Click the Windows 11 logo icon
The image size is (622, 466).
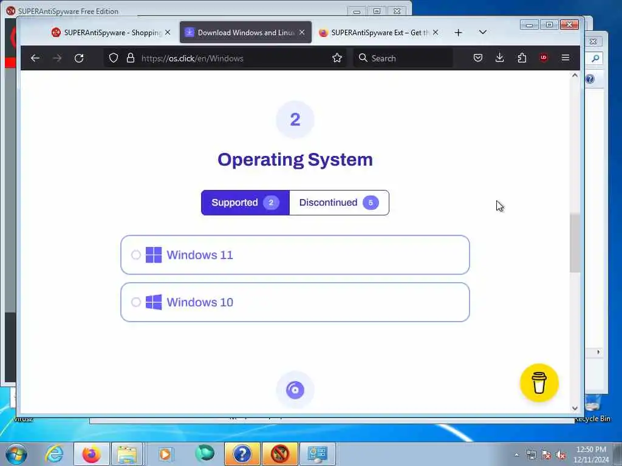[154, 255]
